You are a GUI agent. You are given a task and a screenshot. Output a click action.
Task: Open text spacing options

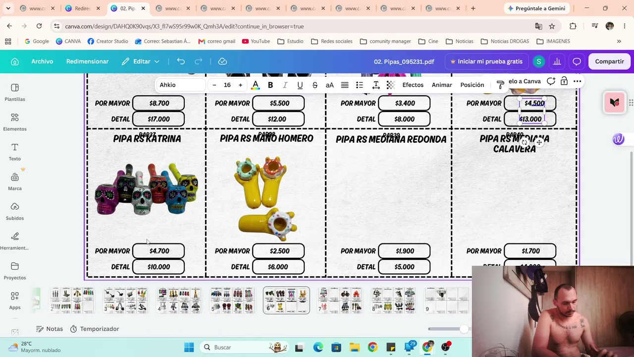click(x=376, y=85)
